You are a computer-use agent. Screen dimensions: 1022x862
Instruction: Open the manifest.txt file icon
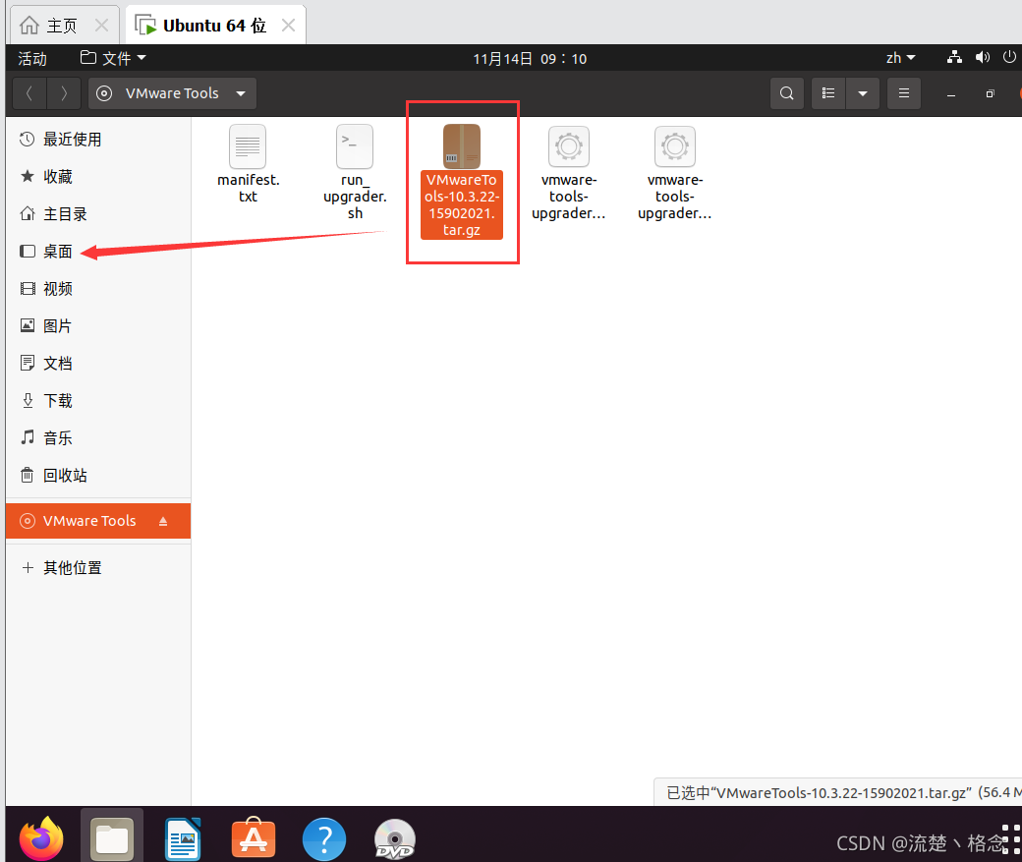coord(248,146)
